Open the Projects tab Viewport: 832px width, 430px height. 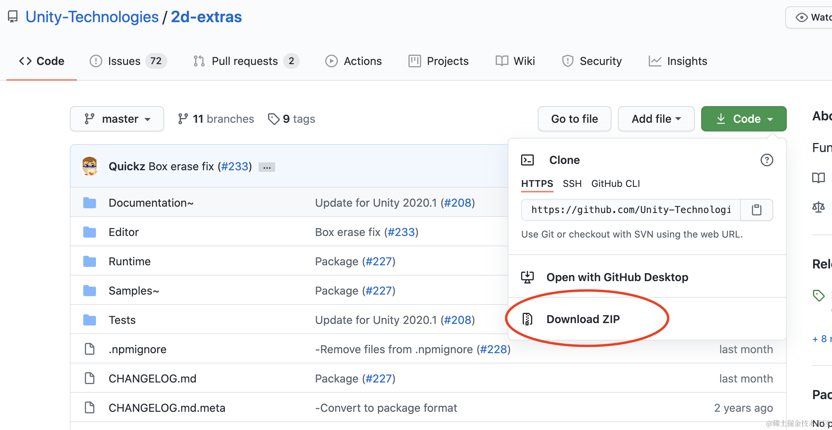click(x=438, y=61)
